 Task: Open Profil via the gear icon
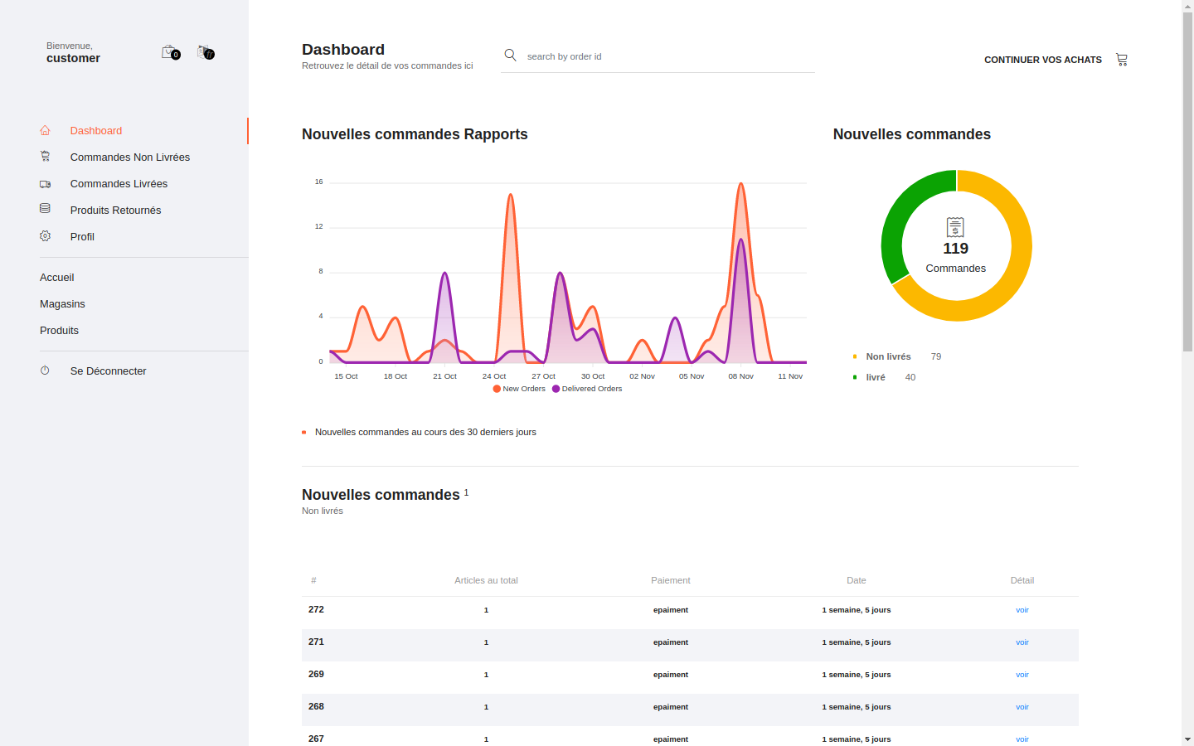point(46,236)
